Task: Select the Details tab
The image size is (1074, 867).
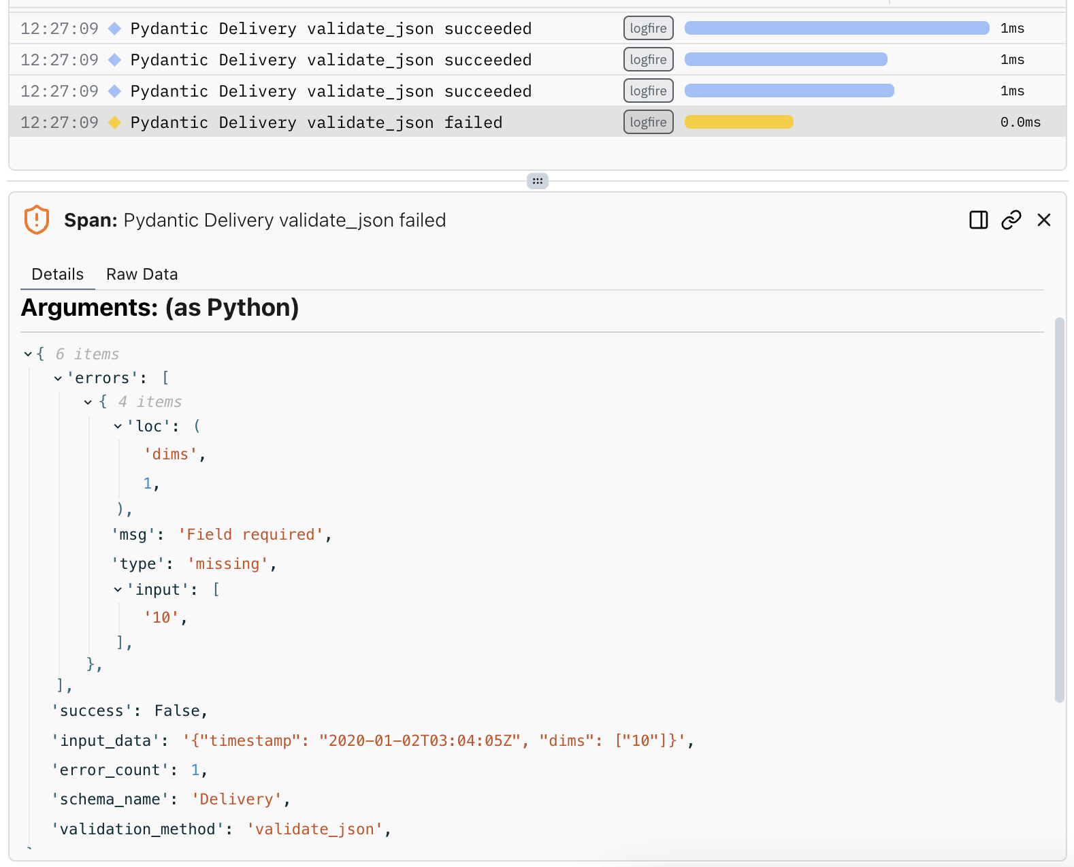Action: point(58,274)
